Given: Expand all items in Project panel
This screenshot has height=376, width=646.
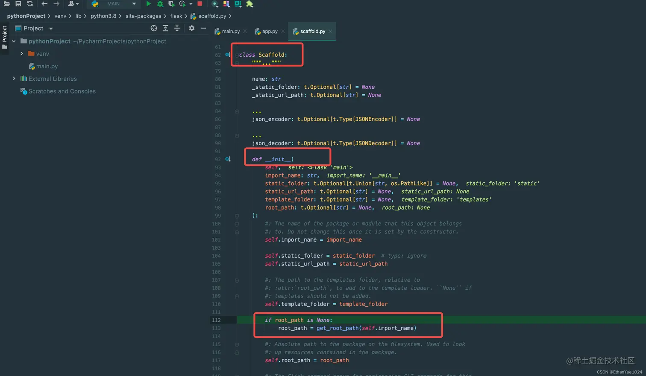Looking at the screenshot, I should pos(165,28).
